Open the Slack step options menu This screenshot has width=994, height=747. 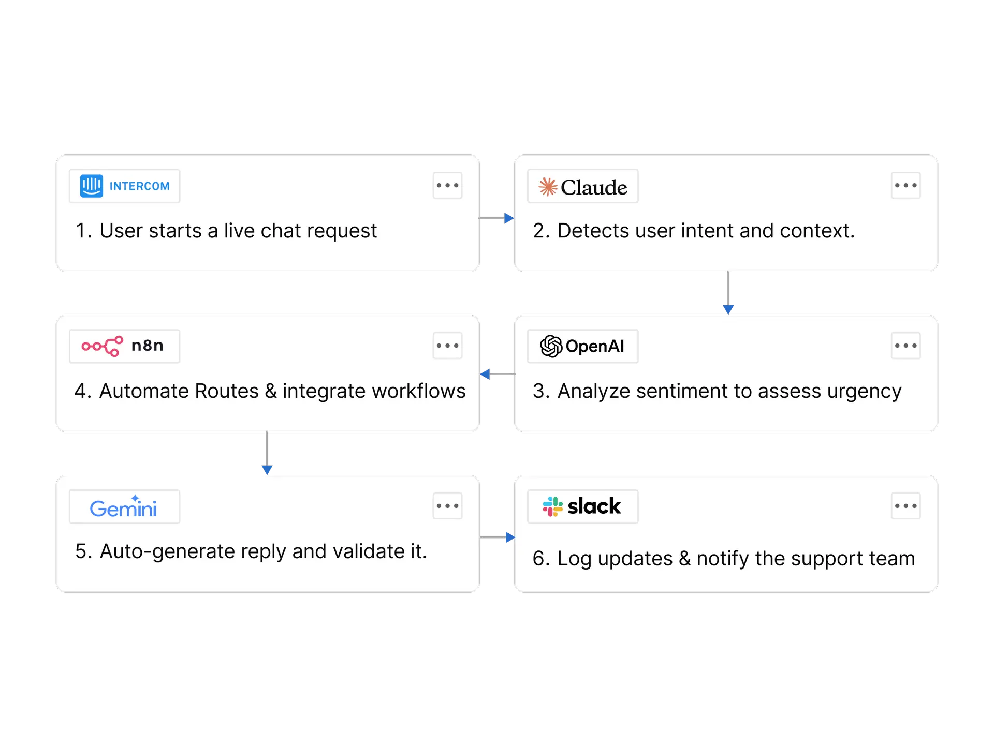coord(905,506)
